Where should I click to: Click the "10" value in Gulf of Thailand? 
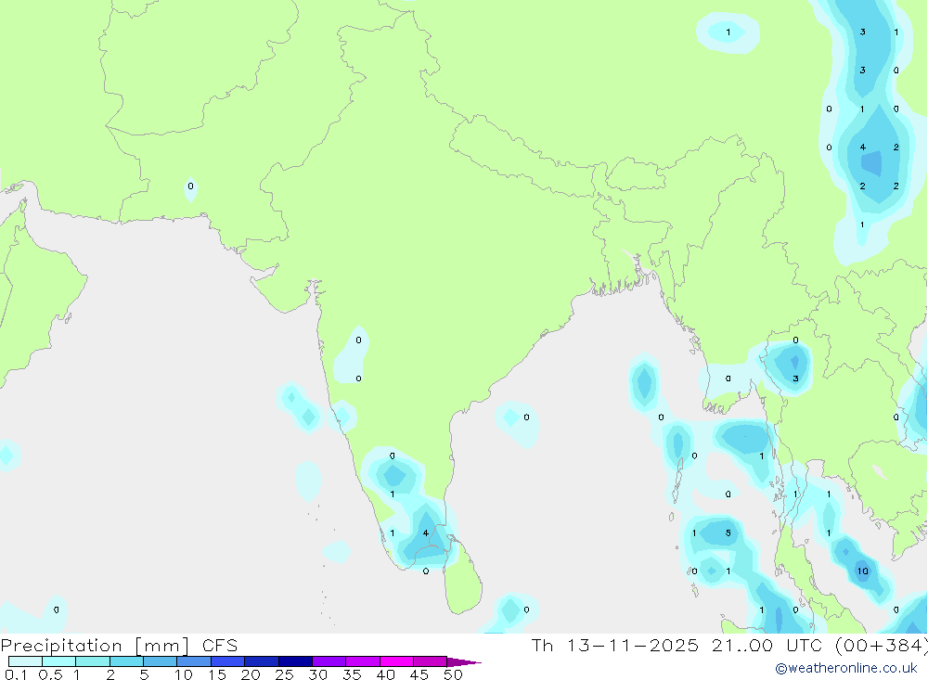[862, 571]
